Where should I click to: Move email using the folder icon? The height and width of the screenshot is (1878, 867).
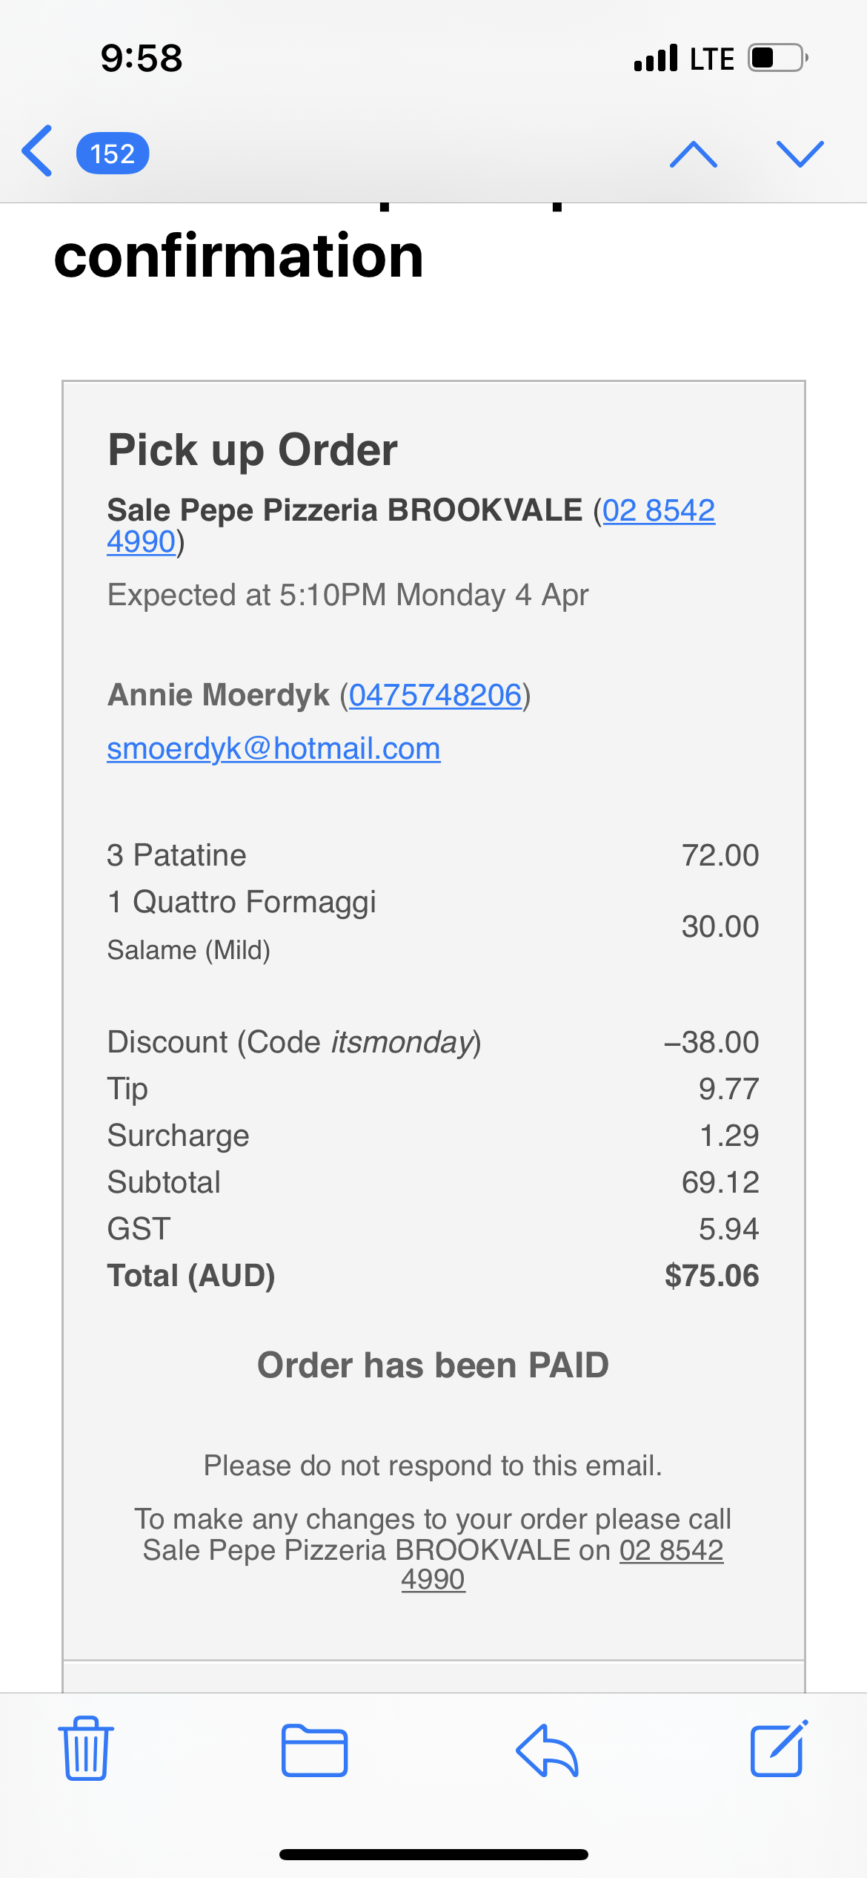314,1750
